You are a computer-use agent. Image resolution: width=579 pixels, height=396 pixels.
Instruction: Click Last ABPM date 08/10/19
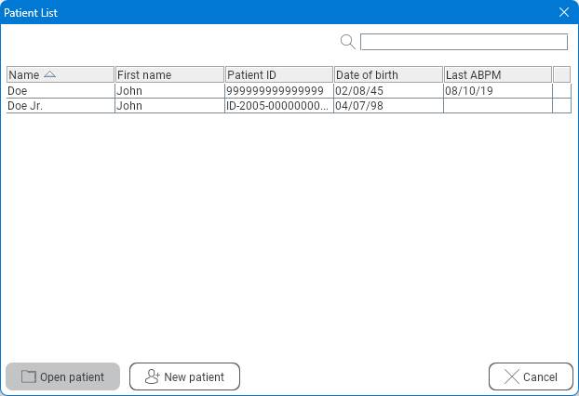tap(469, 91)
